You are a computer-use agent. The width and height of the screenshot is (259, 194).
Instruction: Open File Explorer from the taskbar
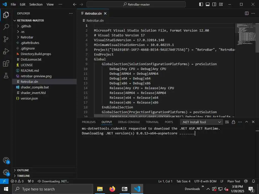(x=100, y=189)
